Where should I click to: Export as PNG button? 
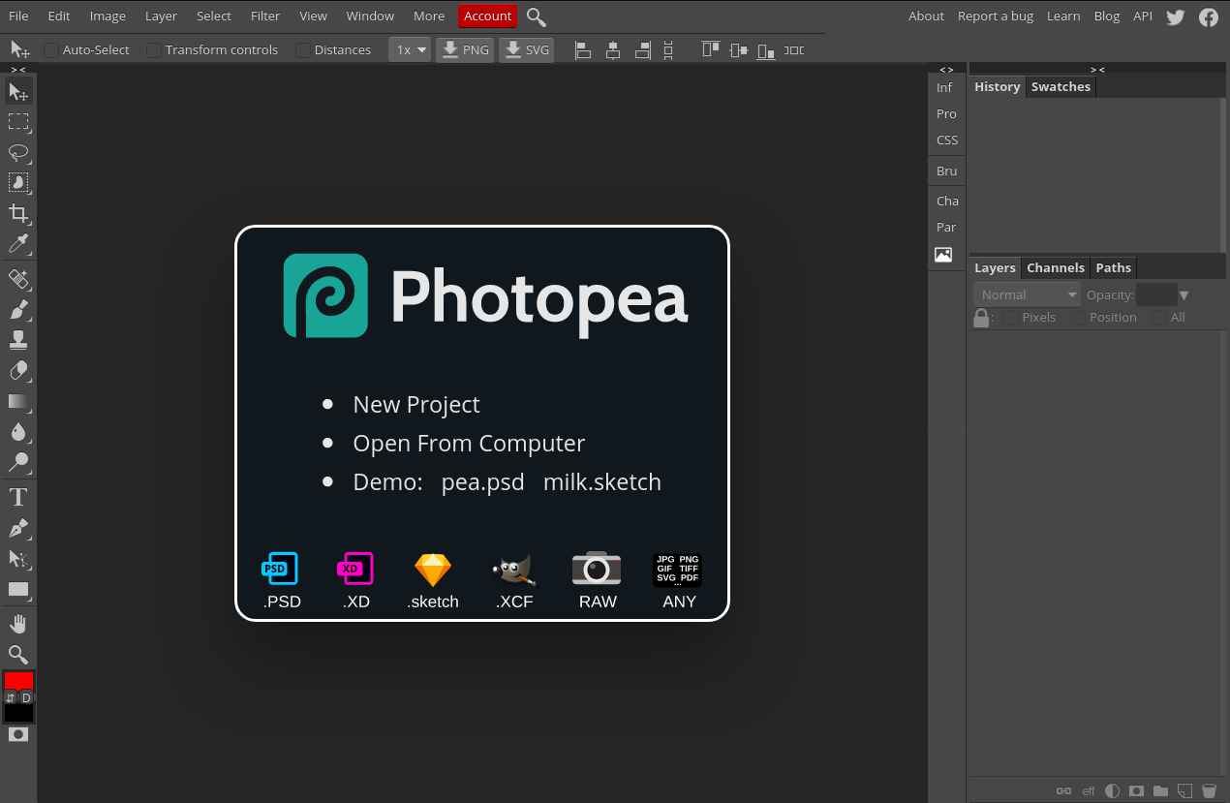[465, 50]
